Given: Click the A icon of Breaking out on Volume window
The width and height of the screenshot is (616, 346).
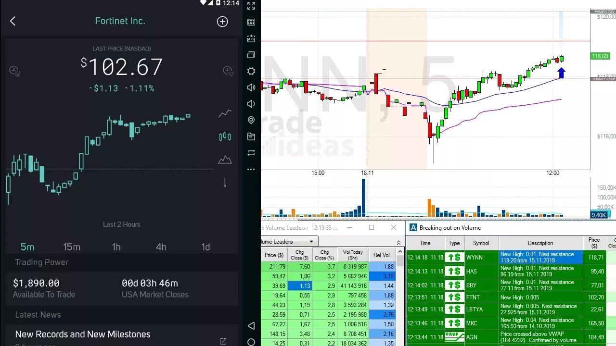Looking at the screenshot, I should point(413,228).
